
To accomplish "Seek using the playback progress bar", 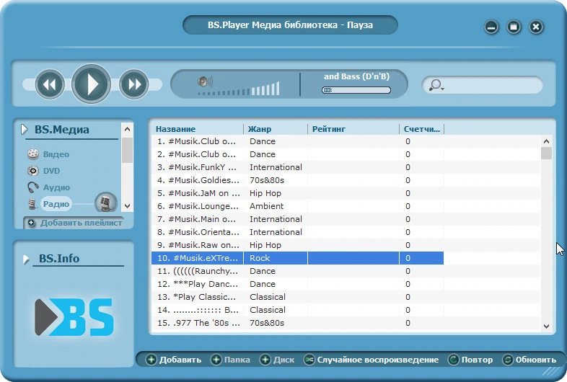I will click(x=356, y=90).
